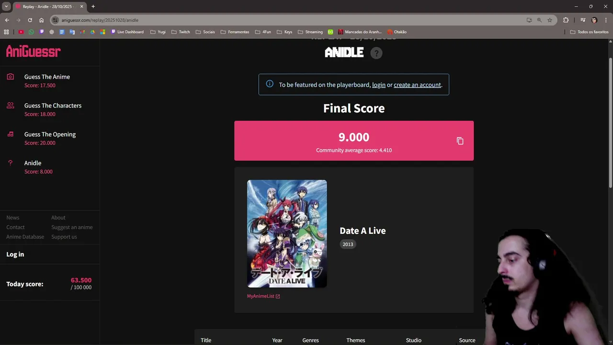Open the Todos os favoritos folder

tap(589, 32)
